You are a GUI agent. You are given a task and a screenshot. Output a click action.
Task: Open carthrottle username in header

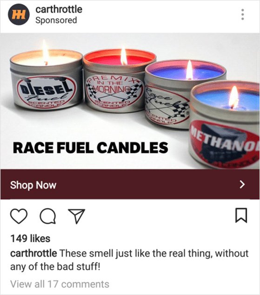coord(59,9)
